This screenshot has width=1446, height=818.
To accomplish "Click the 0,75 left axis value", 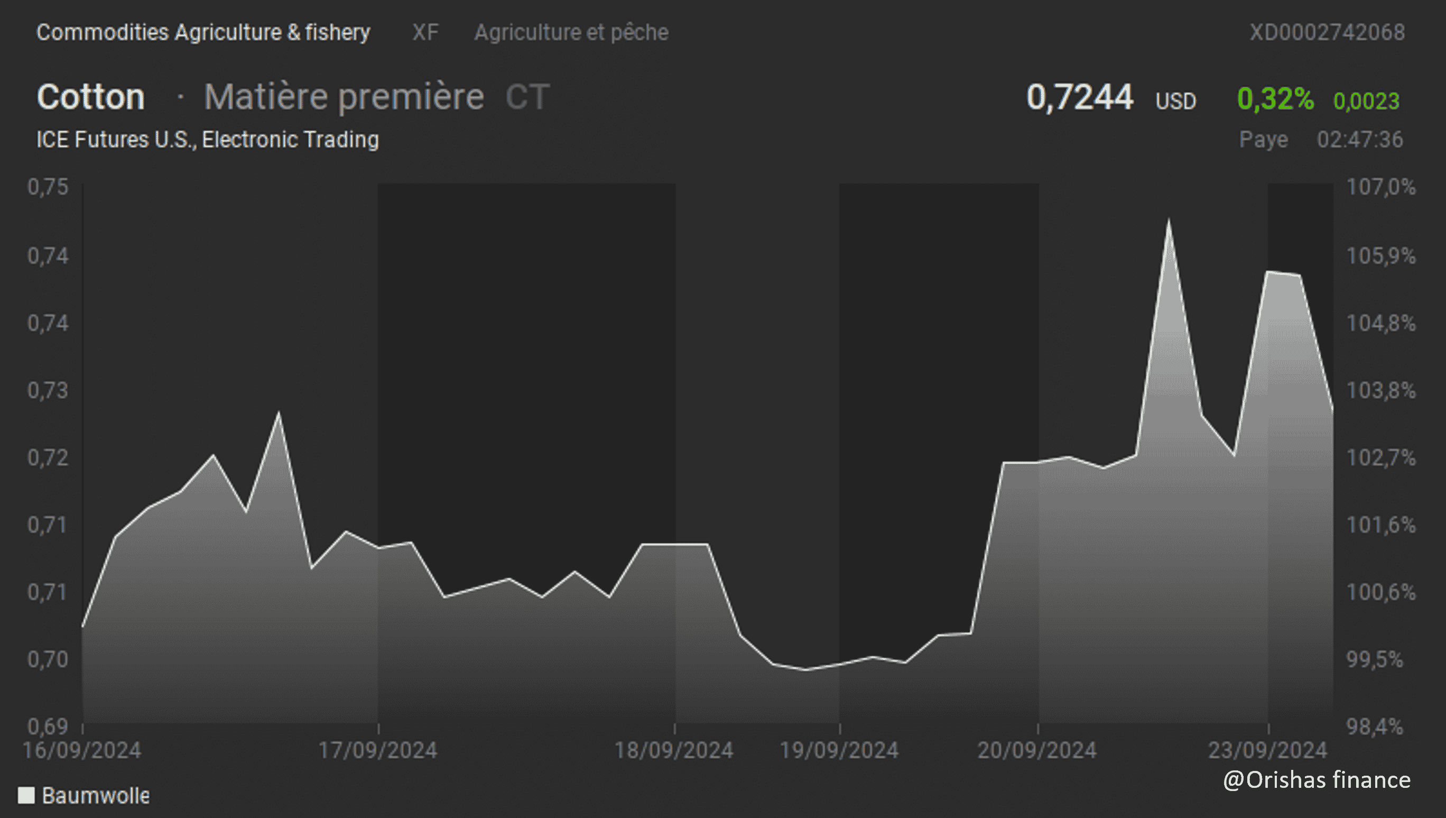I will [x=48, y=187].
